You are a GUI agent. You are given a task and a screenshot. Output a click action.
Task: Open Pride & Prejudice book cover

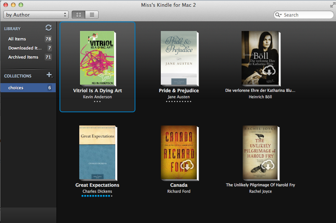(x=179, y=58)
